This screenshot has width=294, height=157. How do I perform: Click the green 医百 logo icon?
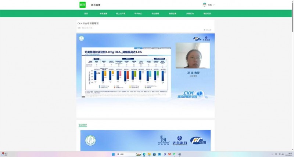[x=83, y=5]
